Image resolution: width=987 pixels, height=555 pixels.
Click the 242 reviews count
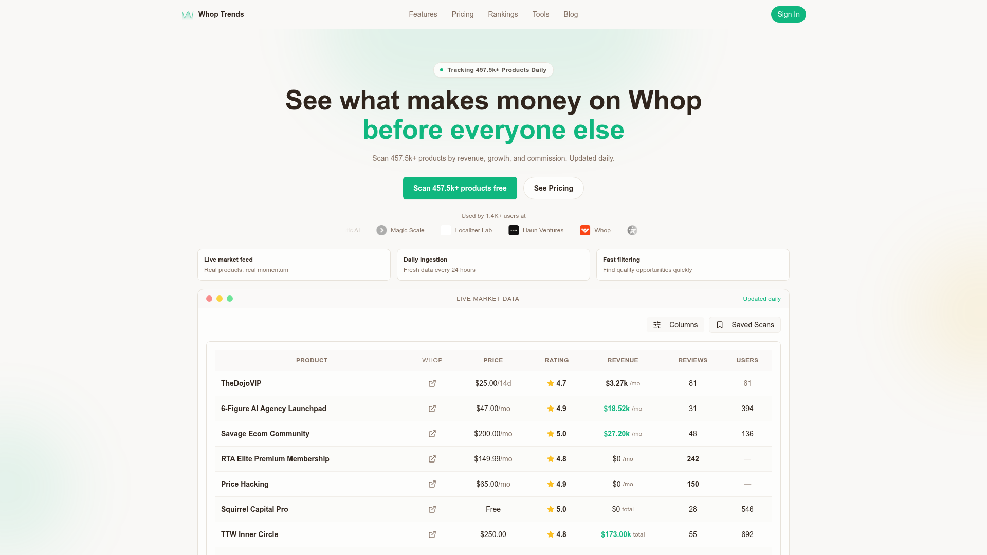tap(693, 459)
